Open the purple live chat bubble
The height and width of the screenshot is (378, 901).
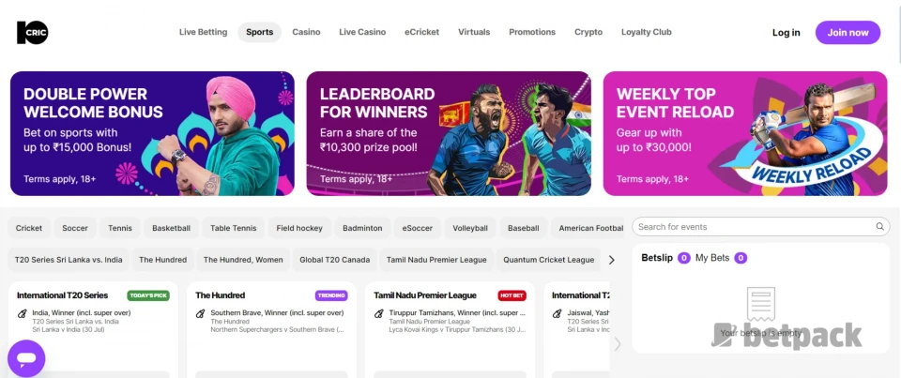[x=26, y=358]
